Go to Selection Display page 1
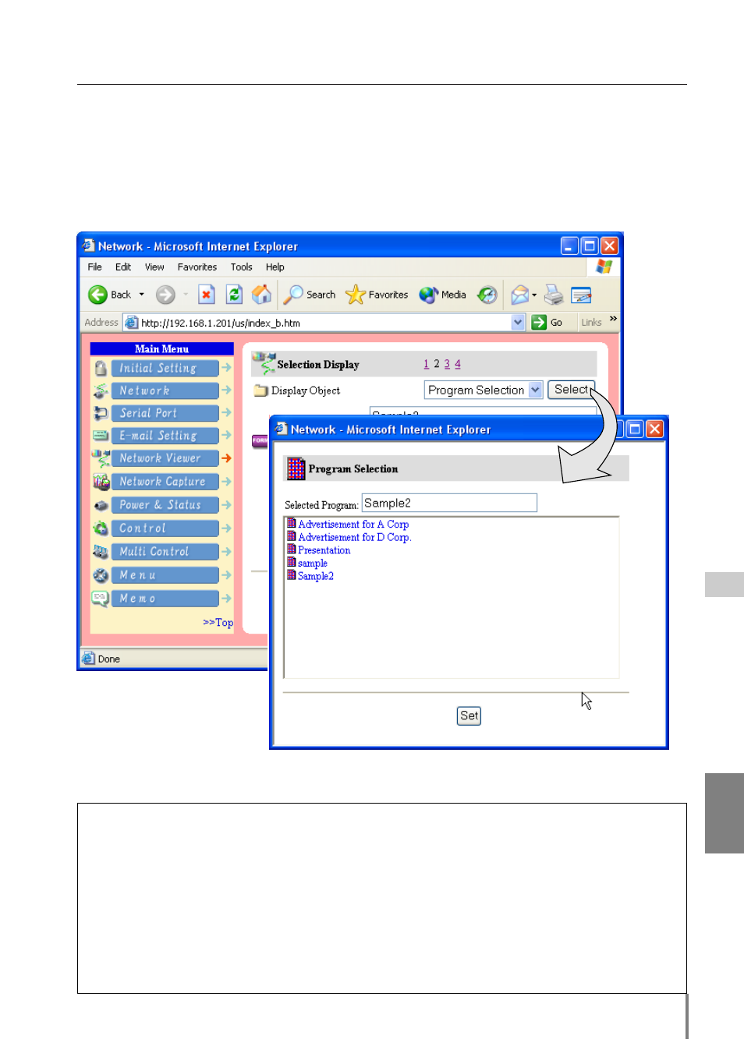 click(x=426, y=364)
